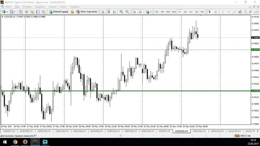The image size is (260, 146).
Task: Open the Сервис menu
Action: tap(52, 7)
